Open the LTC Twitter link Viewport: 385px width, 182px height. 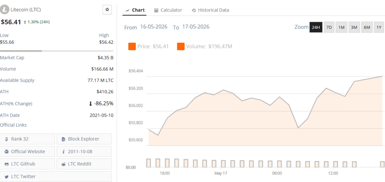56,176
